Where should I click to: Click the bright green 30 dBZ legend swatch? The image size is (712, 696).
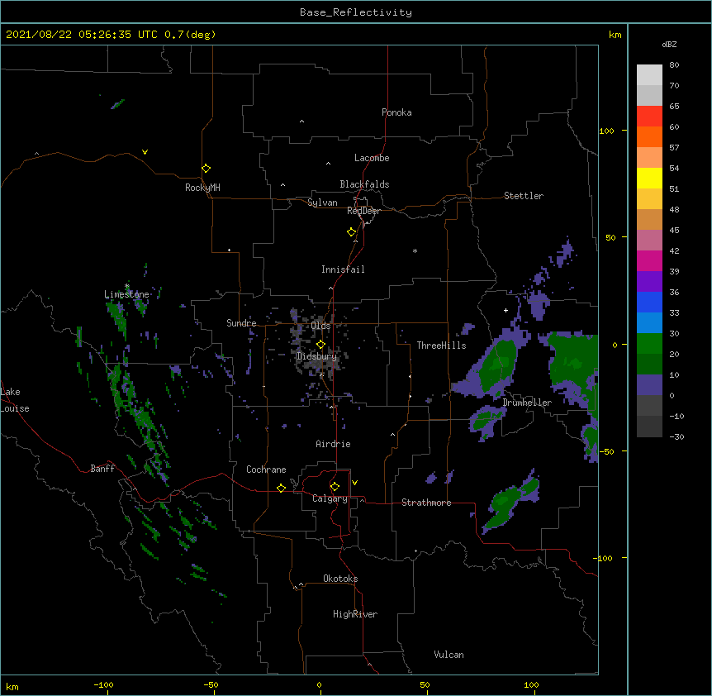tap(649, 344)
